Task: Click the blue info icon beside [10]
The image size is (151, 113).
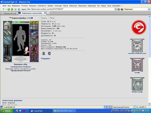Action: pos(32,18)
